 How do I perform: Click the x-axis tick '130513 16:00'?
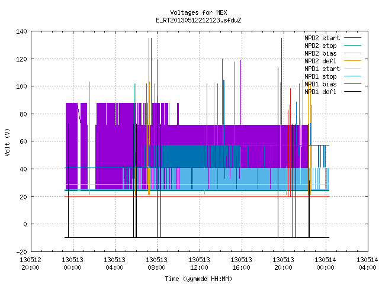(x=241, y=264)
